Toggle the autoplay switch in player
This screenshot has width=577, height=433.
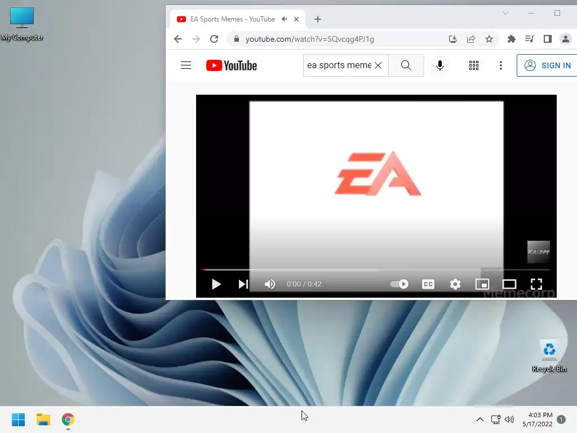point(400,284)
